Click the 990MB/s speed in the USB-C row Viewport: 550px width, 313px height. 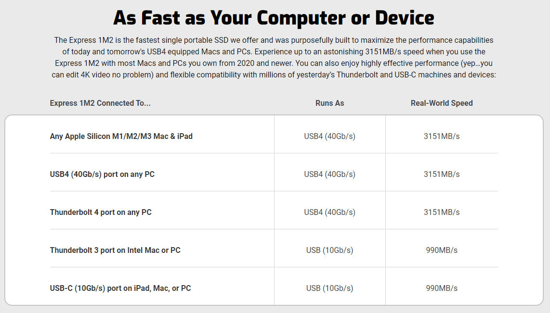442,288
